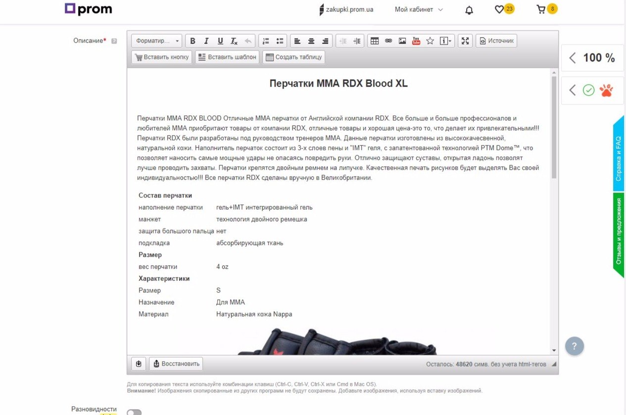Expand the panel with checkmark and paw
Screen dimensions: 626x415
coord(593,90)
